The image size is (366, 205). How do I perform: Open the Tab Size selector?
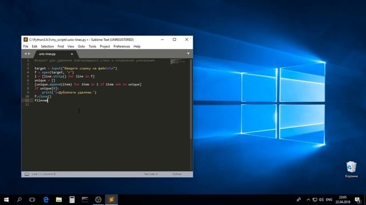click(150, 174)
